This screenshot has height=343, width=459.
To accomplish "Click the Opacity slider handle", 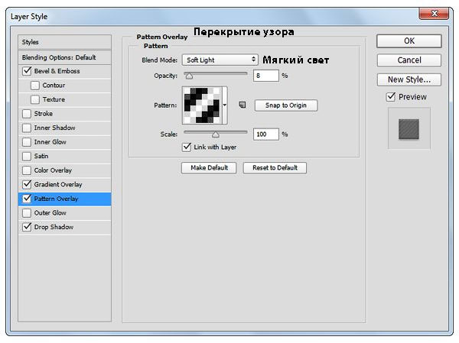I will tap(189, 76).
